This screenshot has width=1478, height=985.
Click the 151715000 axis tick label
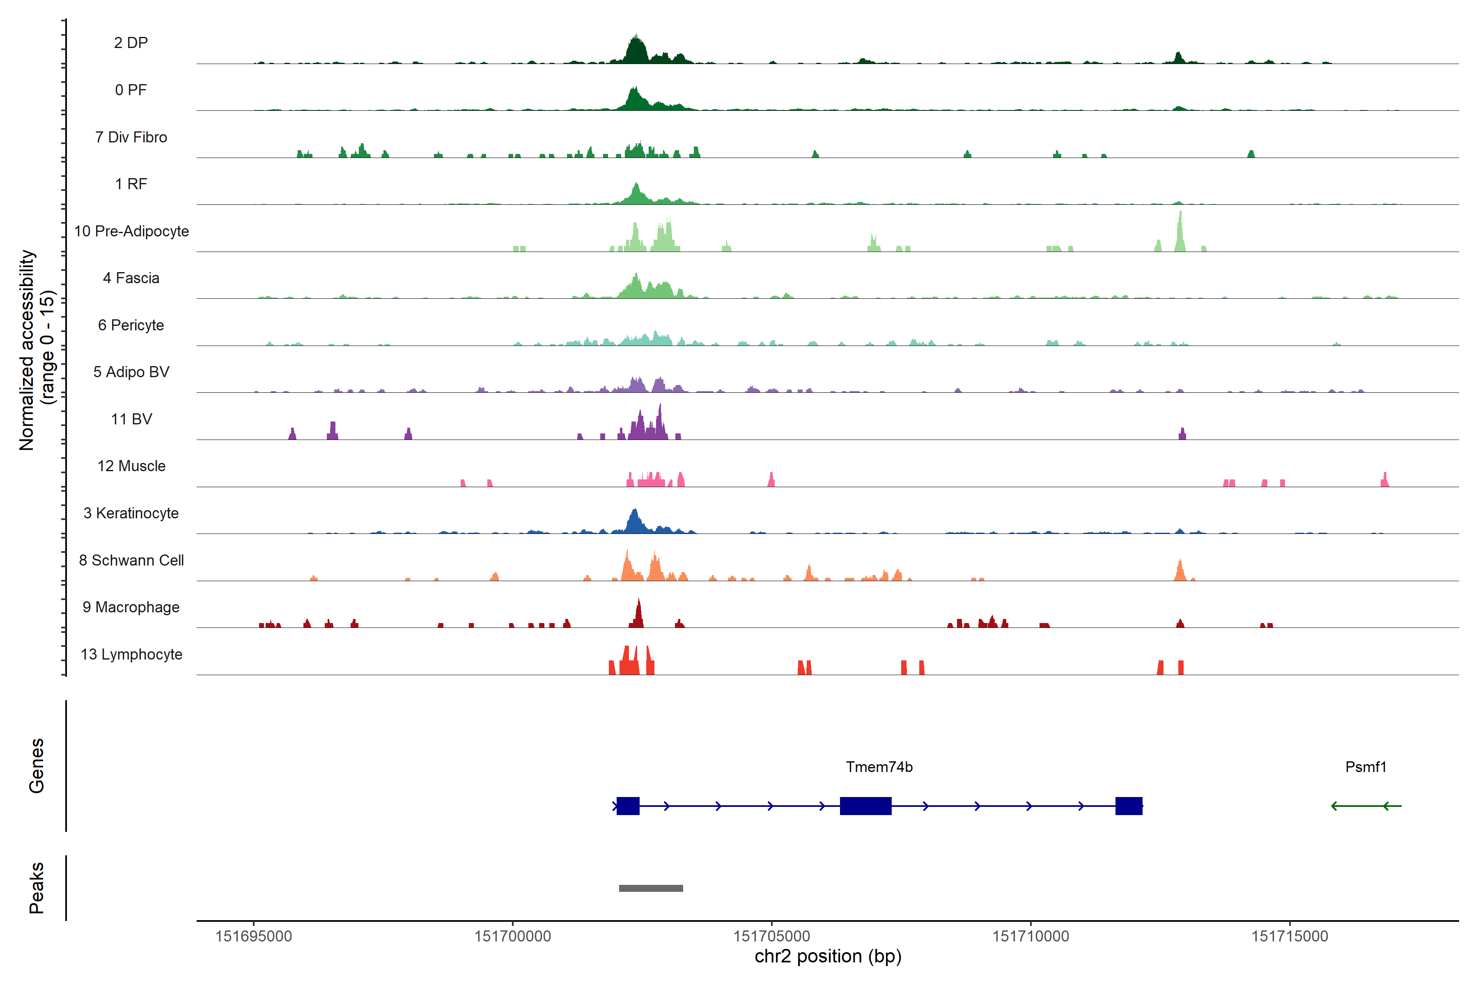point(1290,936)
